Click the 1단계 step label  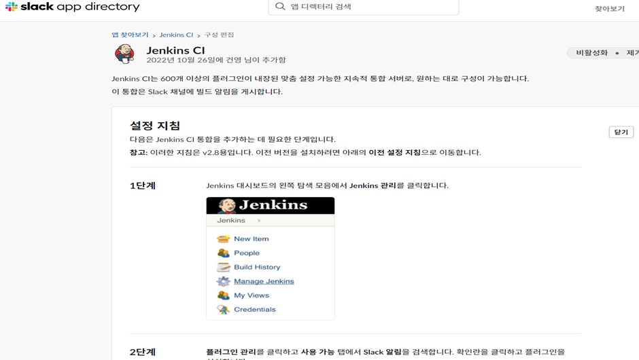pyautogui.click(x=143, y=185)
